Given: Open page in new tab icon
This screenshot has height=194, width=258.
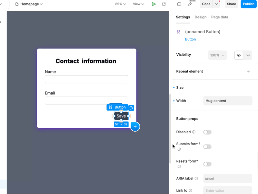Looking at the screenshot, I should pos(164,4).
